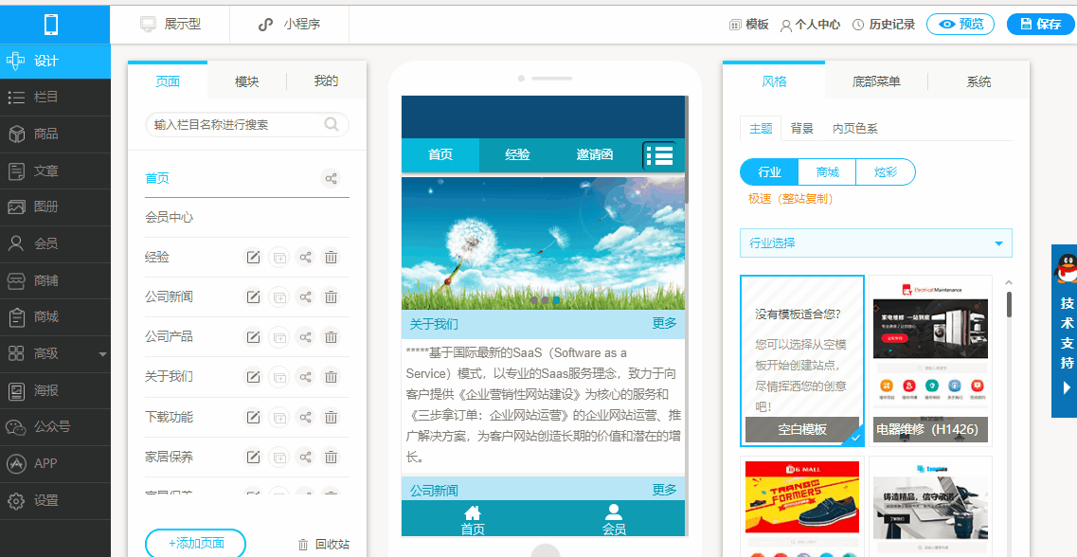Choose the 电器维修 (H1426) template

click(x=931, y=361)
